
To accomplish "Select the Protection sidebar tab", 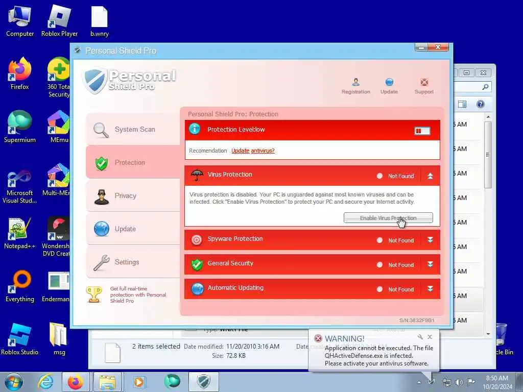I will (x=133, y=162).
